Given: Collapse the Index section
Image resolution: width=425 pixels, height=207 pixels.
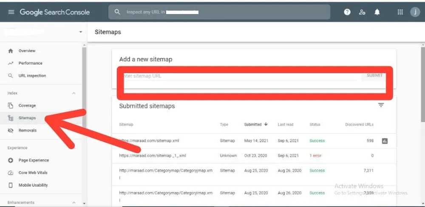Looking at the screenshot, I should (x=74, y=93).
